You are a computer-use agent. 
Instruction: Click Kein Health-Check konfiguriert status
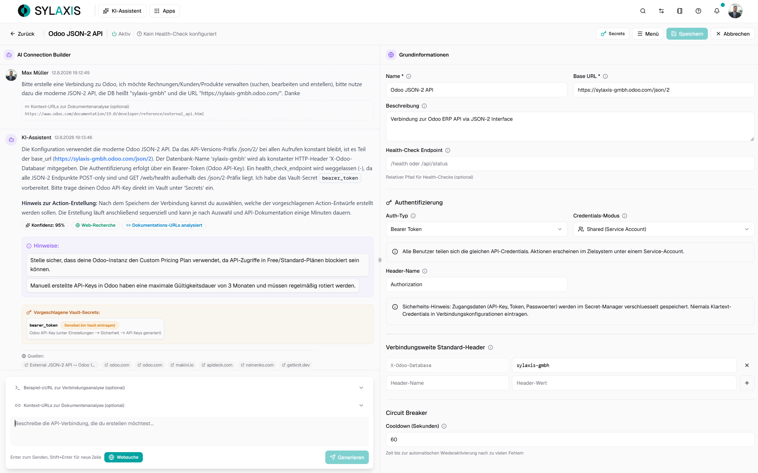[177, 34]
